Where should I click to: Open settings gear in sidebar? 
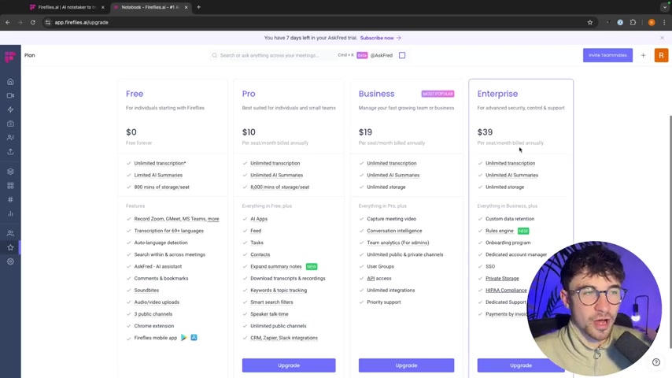(x=10, y=261)
